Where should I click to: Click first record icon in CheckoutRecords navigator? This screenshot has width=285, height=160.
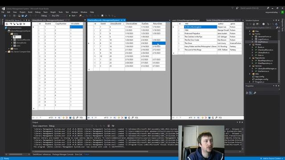click(89, 118)
